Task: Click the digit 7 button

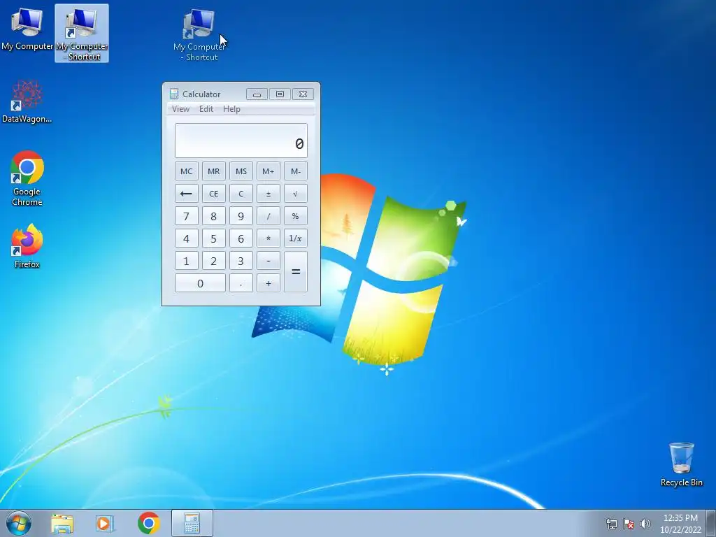Action: point(186,216)
